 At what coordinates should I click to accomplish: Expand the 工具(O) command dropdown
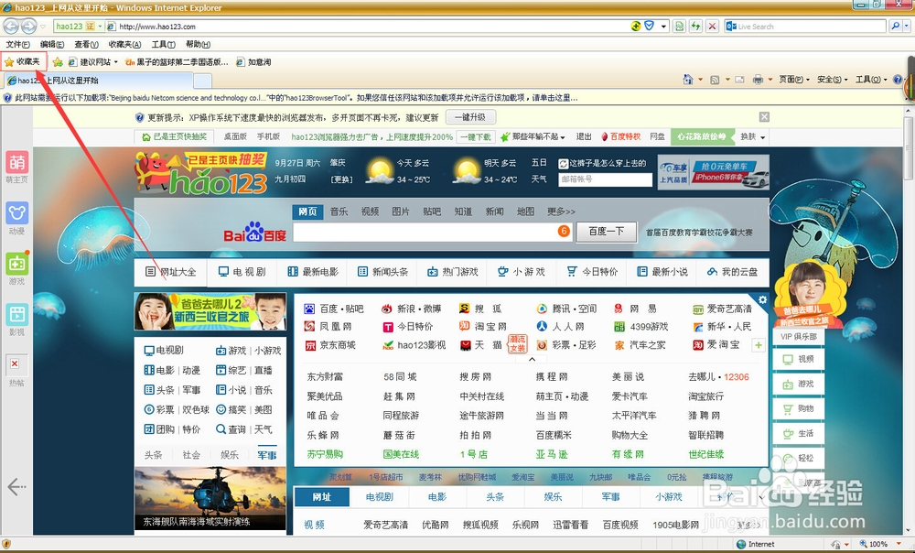tap(871, 80)
